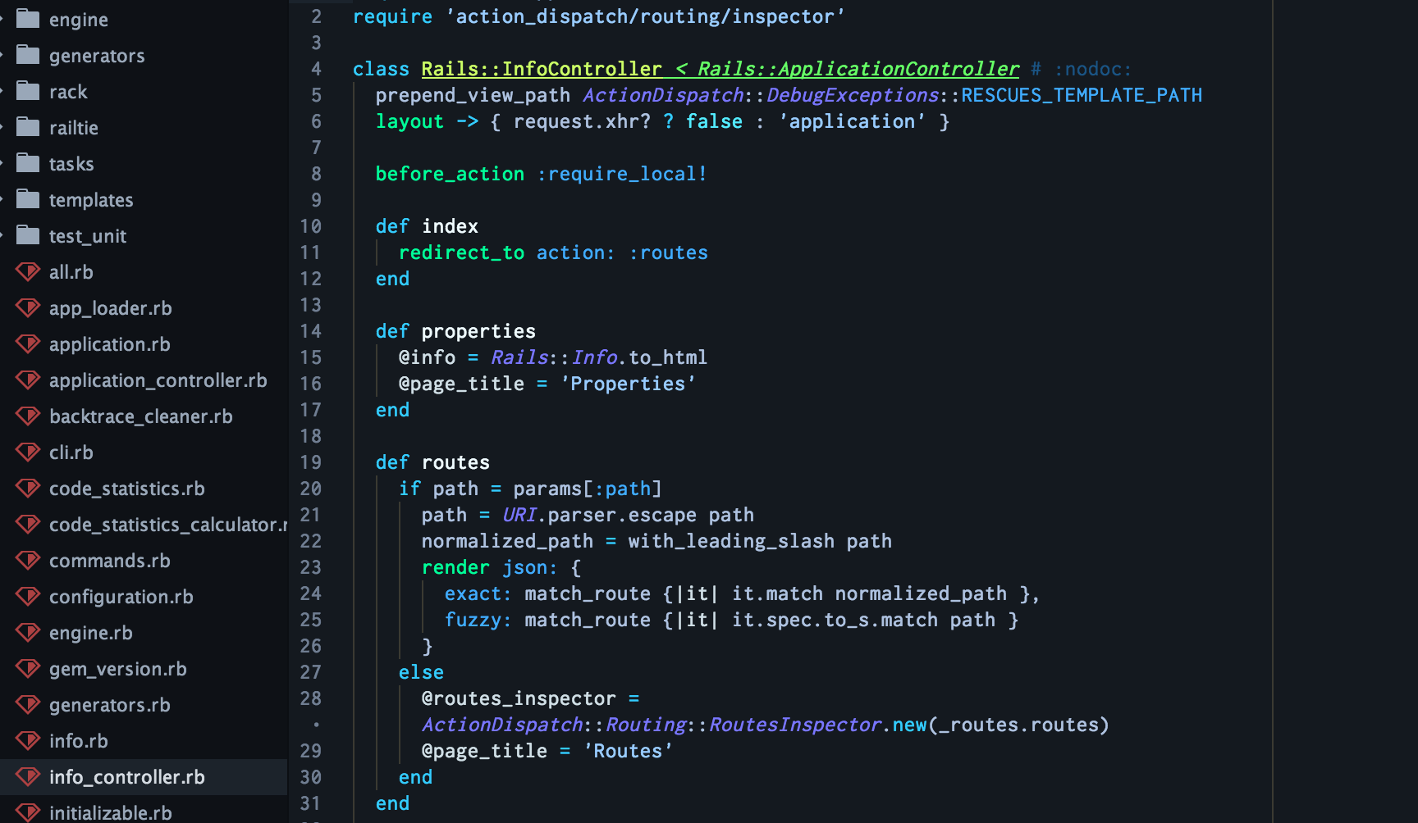Click the ruby icon beside commands.rb
This screenshot has height=823, width=1418.
point(28,560)
